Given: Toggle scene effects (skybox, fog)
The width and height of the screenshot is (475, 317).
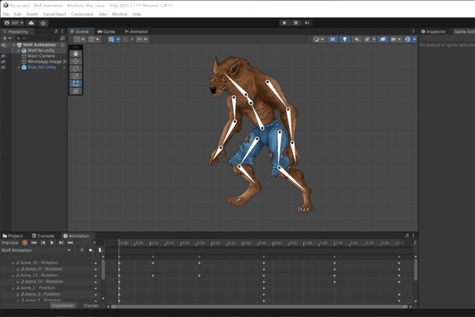Looking at the screenshot, I should pyautogui.click(x=367, y=39).
